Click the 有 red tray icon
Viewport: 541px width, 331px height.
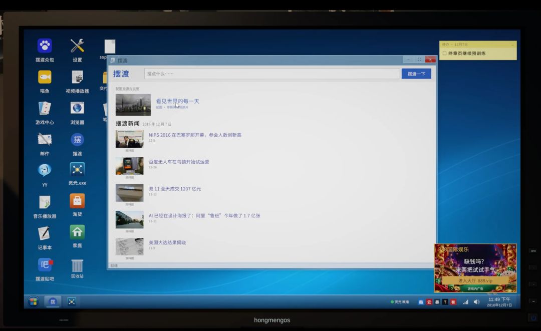[453, 302]
